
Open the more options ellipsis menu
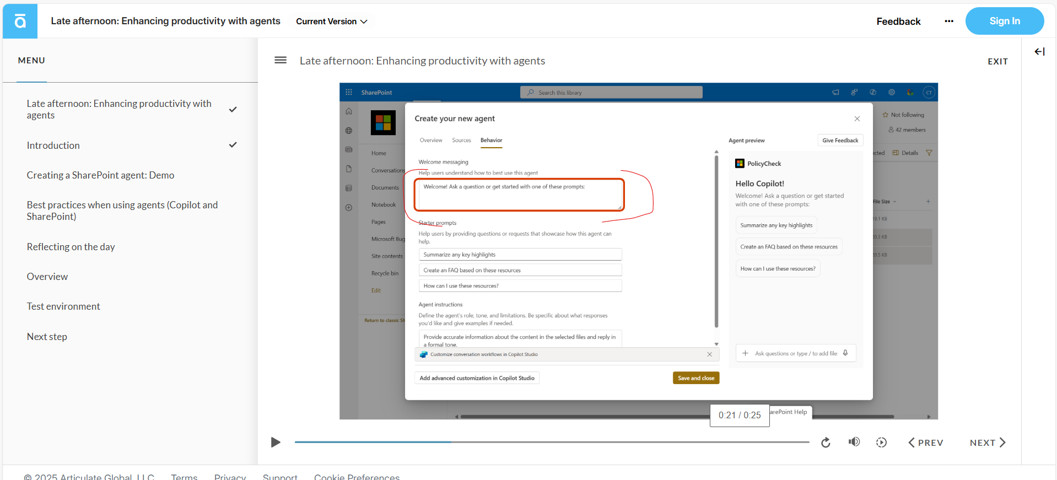948,21
